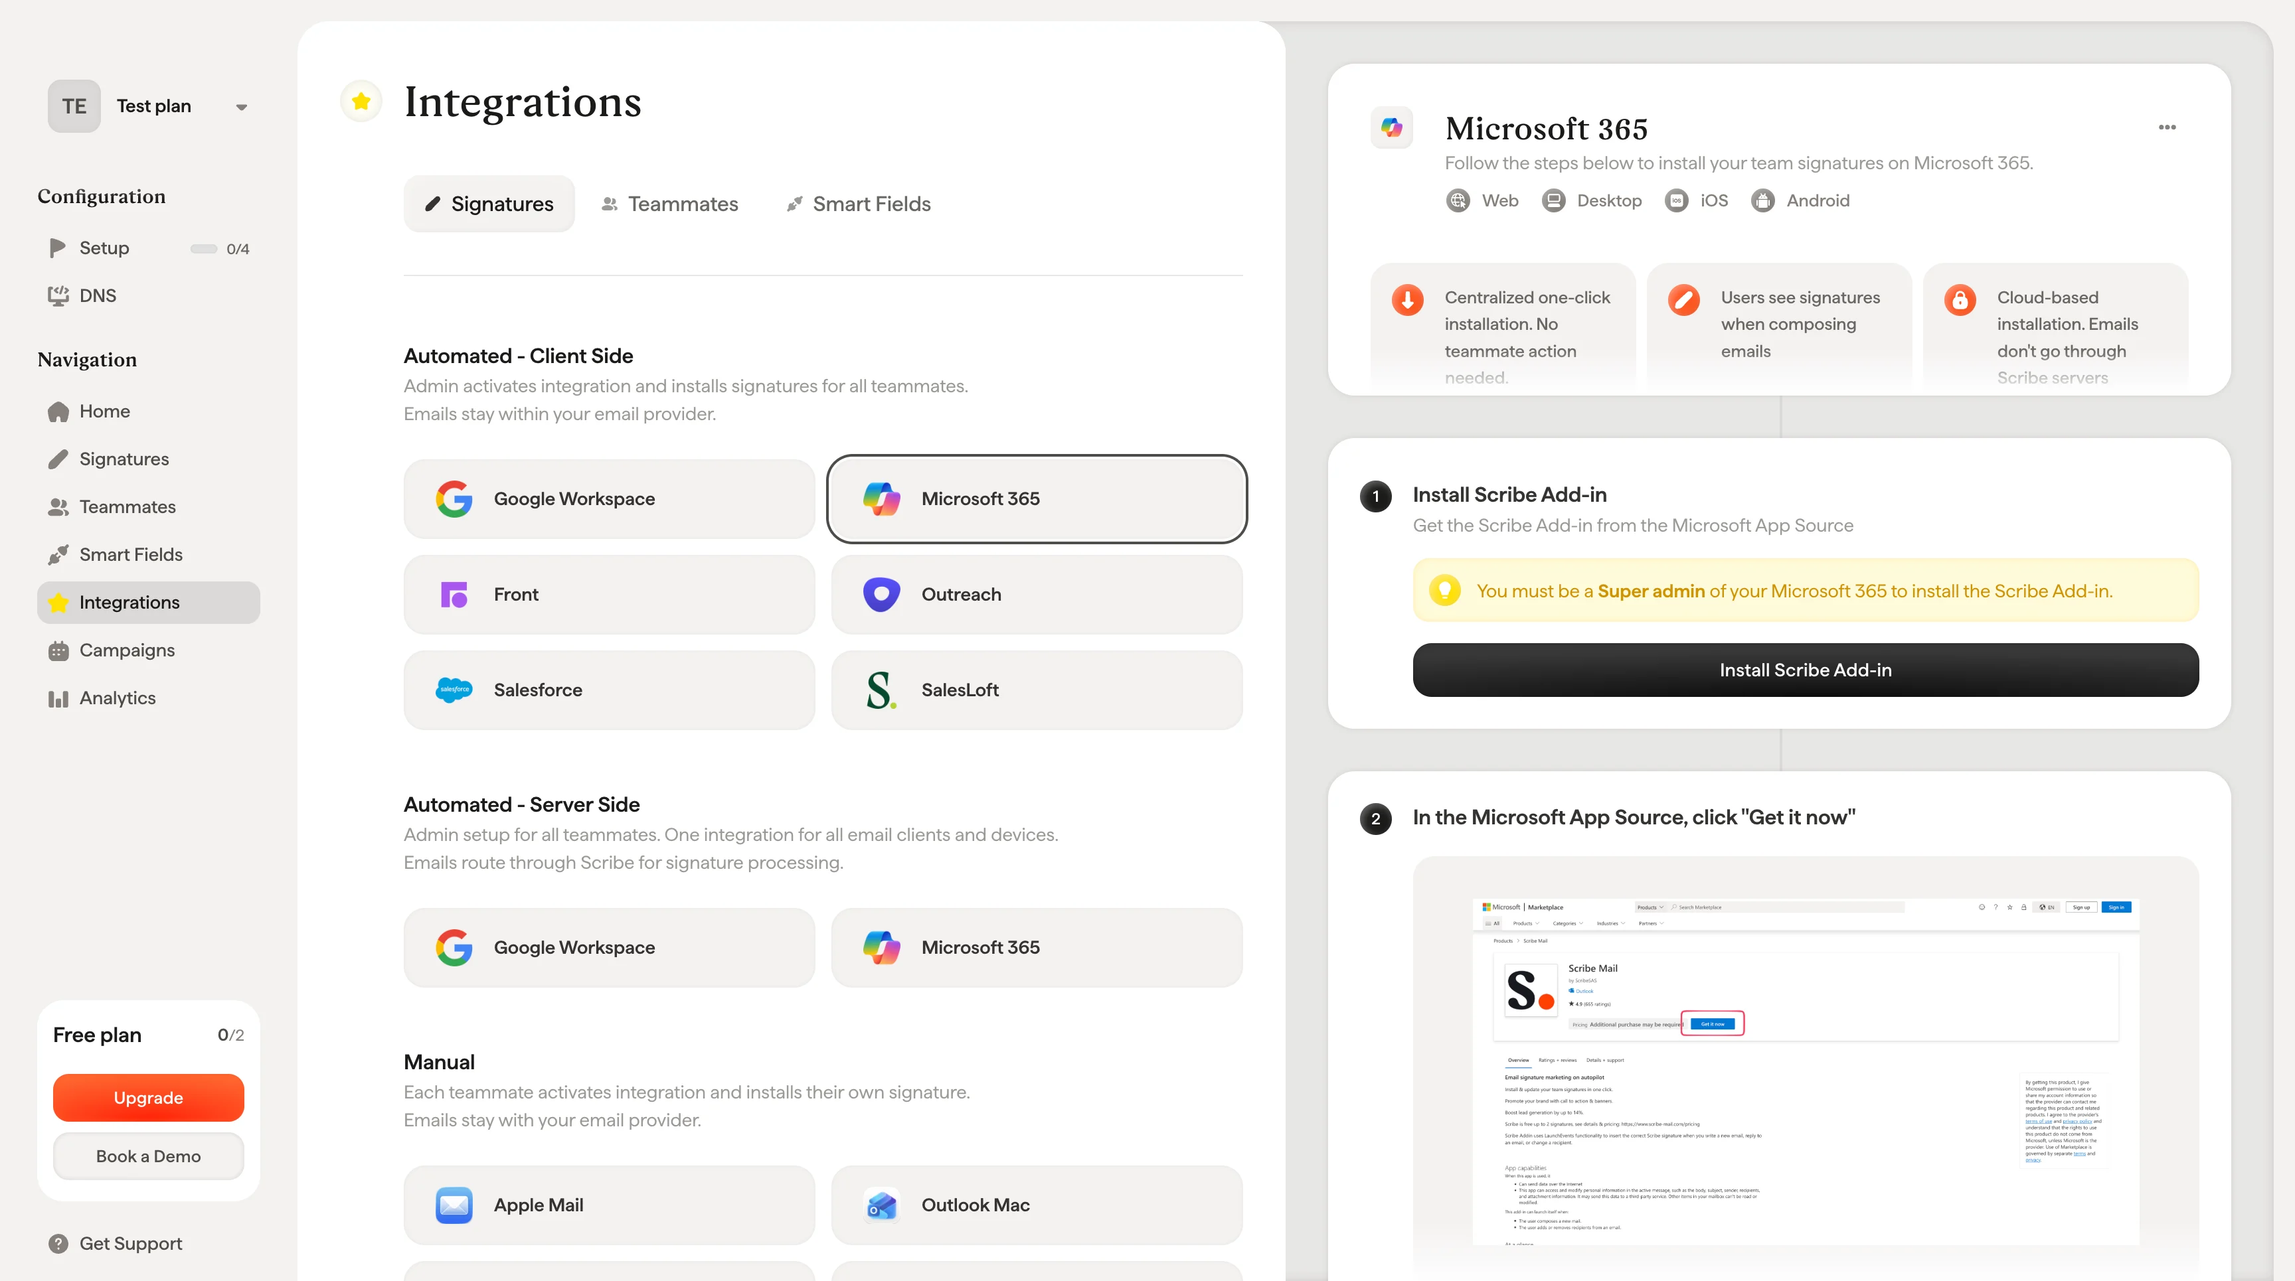Select the Outlook Mac integration card
Image resolution: width=2295 pixels, height=1281 pixels.
click(x=1037, y=1205)
